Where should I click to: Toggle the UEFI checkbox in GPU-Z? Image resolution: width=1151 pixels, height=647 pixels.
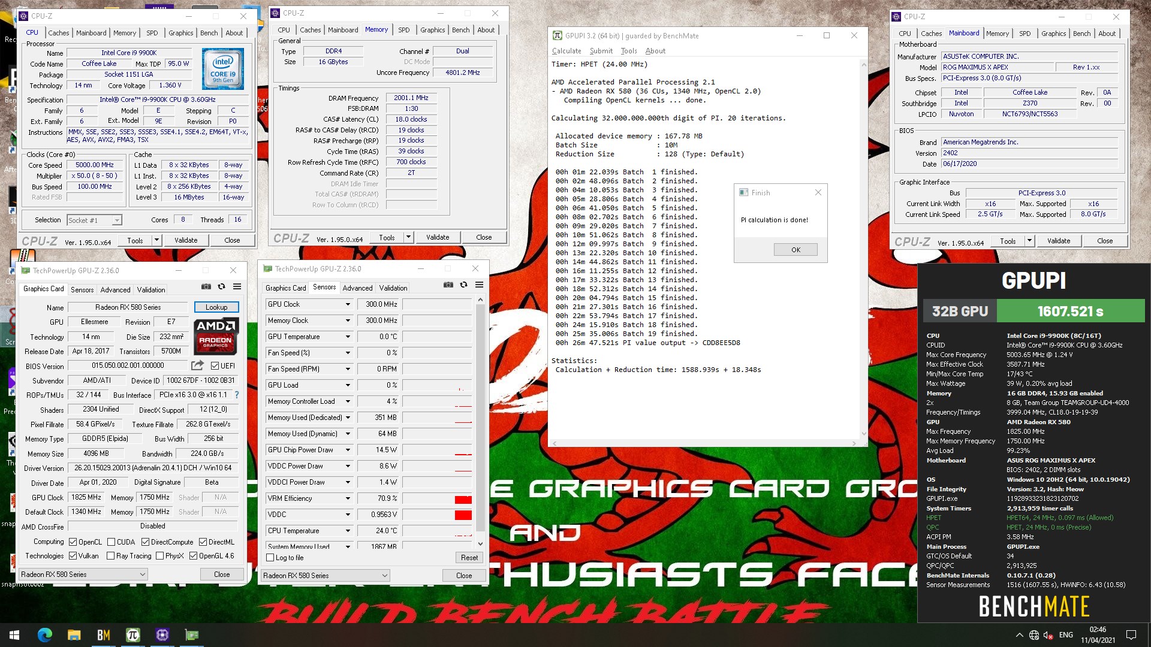pyautogui.click(x=215, y=365)
